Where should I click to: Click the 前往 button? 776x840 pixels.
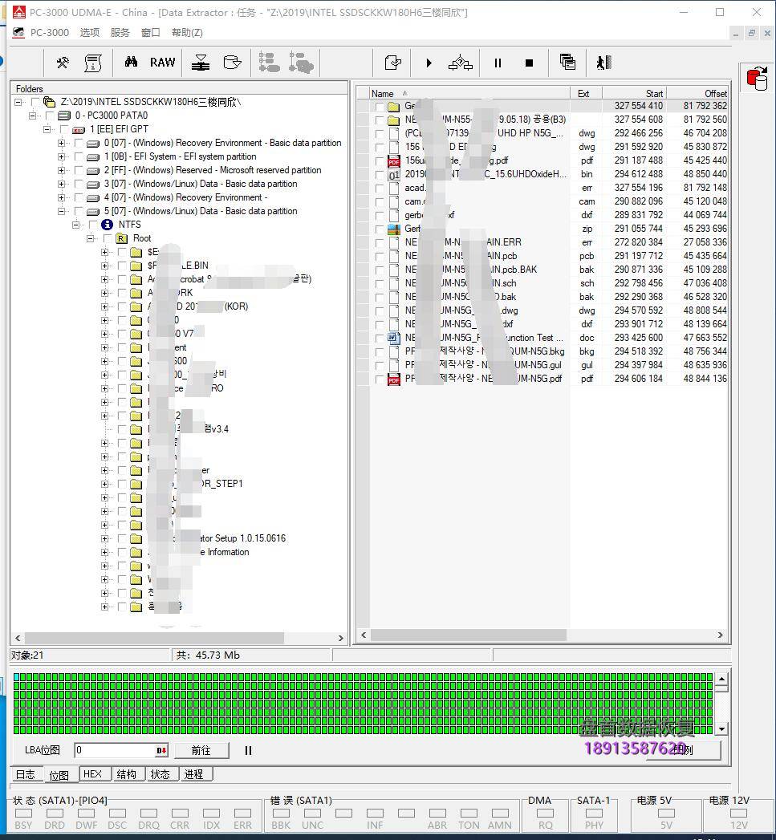pyautogui.click(x=201, y=750)
